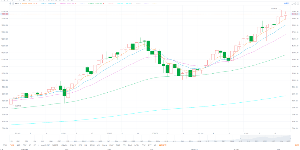Viewport: 300px width, 150px height.
Task: Switch to the BOLL indicator tab
Action: [5, 145]
